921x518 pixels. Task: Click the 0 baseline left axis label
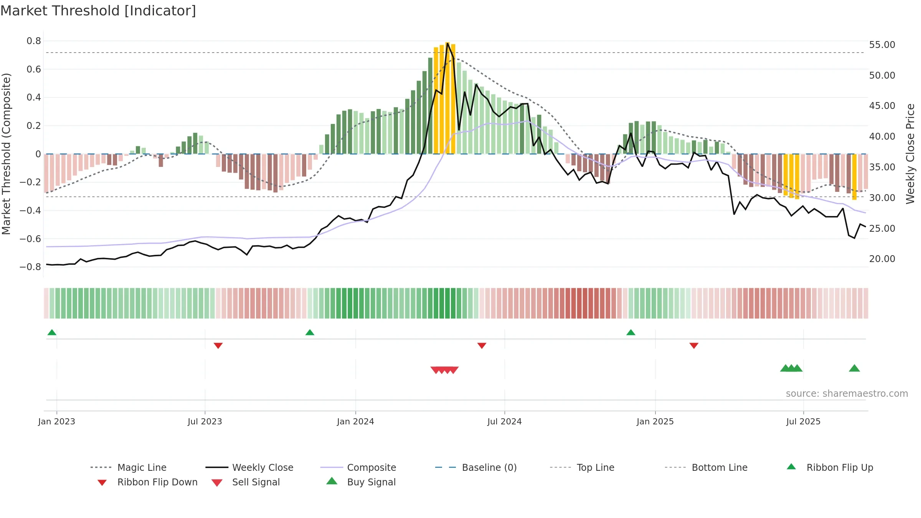[x=38, y=154]
